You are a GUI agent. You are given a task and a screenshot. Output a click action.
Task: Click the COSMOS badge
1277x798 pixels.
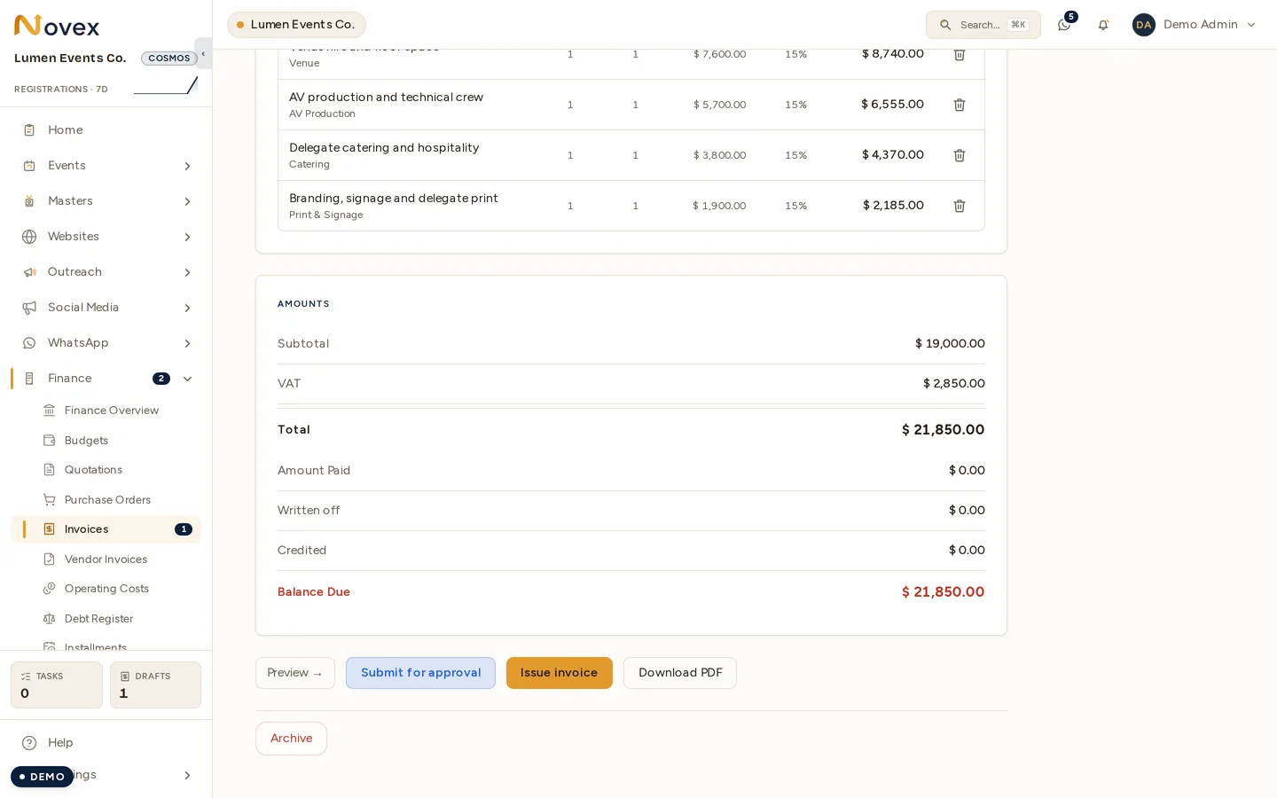click(169, 59)
